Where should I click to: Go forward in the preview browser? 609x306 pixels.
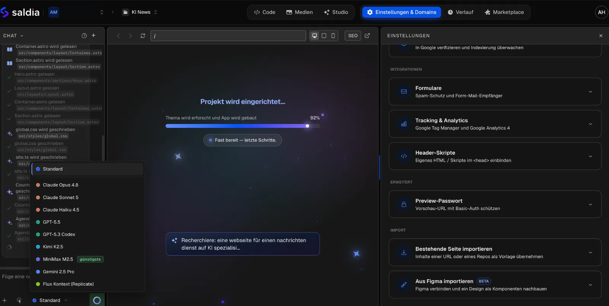(x=130, y=36)
